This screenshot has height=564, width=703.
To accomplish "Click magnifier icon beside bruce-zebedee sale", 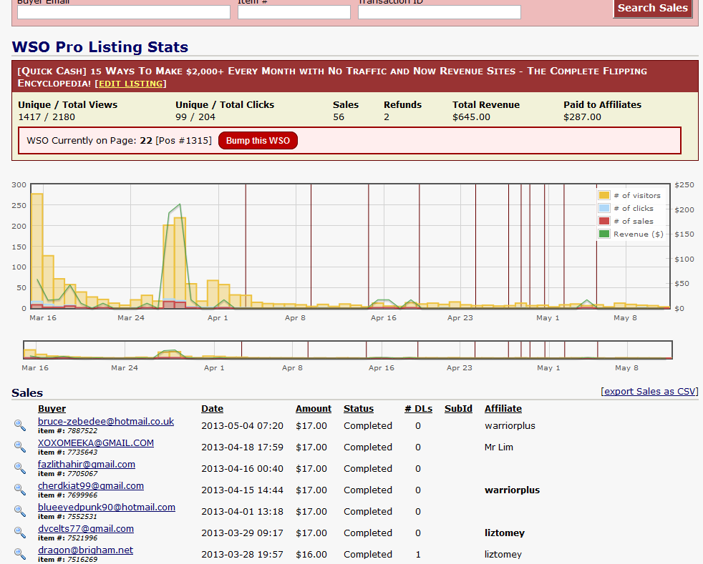I will tap(20, 425).
